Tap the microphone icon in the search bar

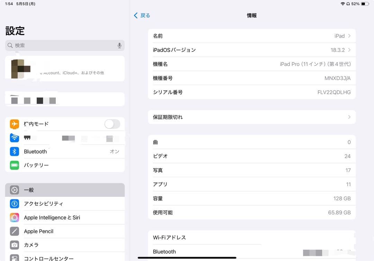pyautogui.click(x=119, y=45)
